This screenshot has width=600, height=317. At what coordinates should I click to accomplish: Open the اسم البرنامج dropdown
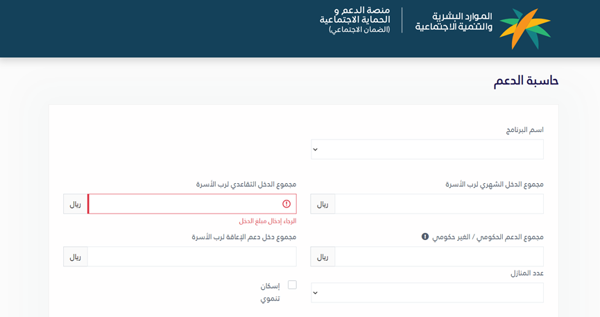coord(427,149)
